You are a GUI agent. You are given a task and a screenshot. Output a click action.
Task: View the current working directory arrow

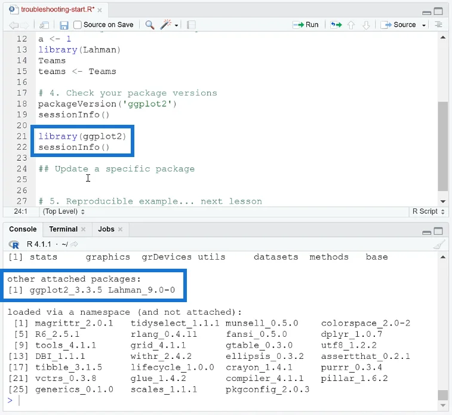coord(74,244)
